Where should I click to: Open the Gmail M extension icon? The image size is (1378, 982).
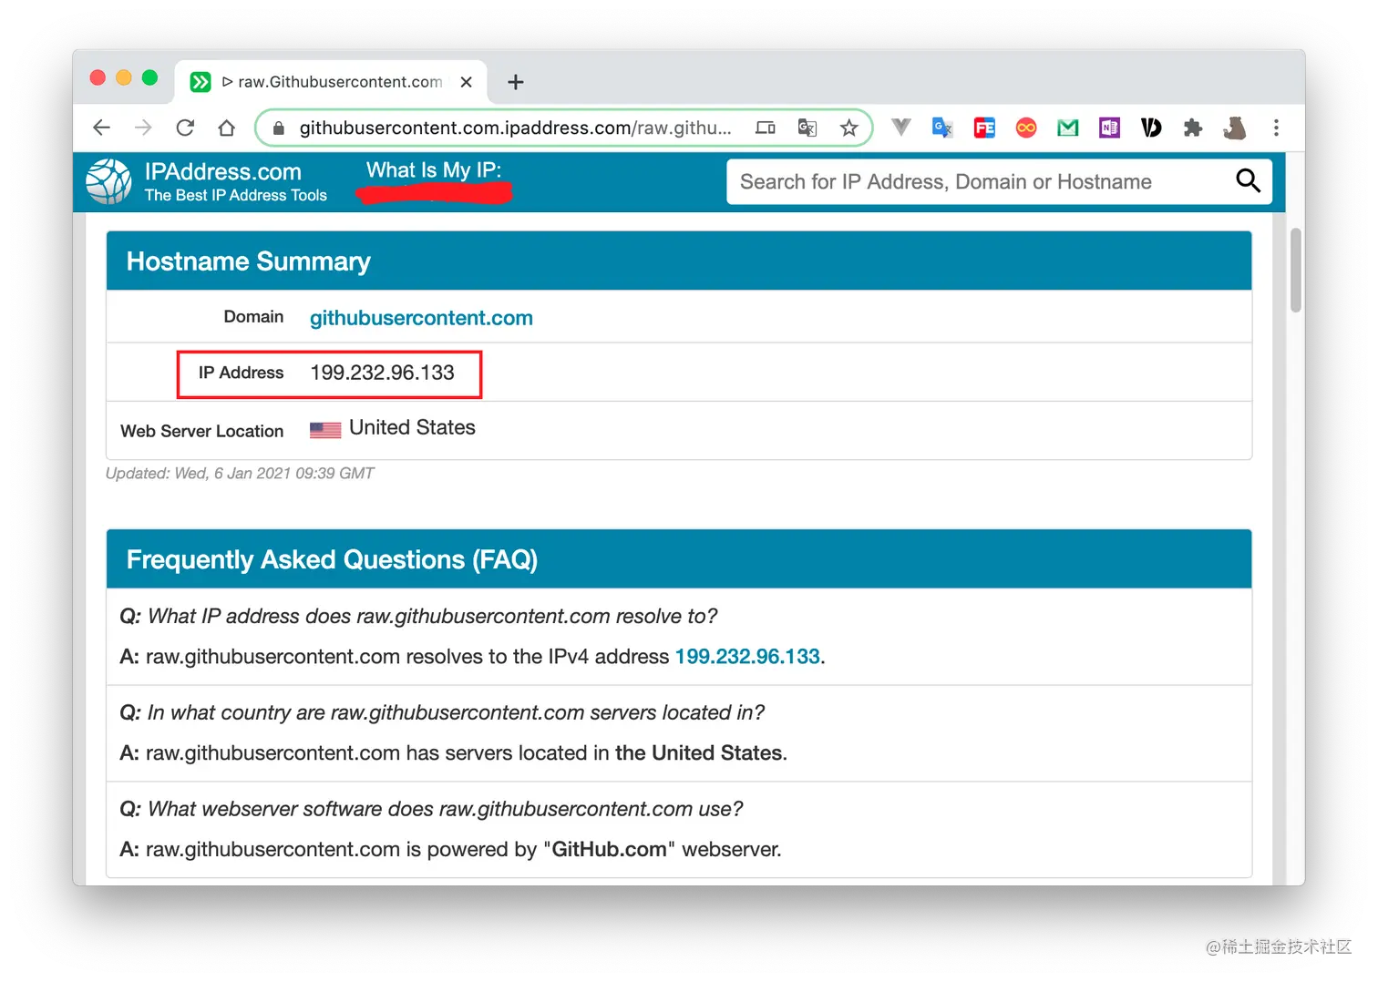[1068, 128]
